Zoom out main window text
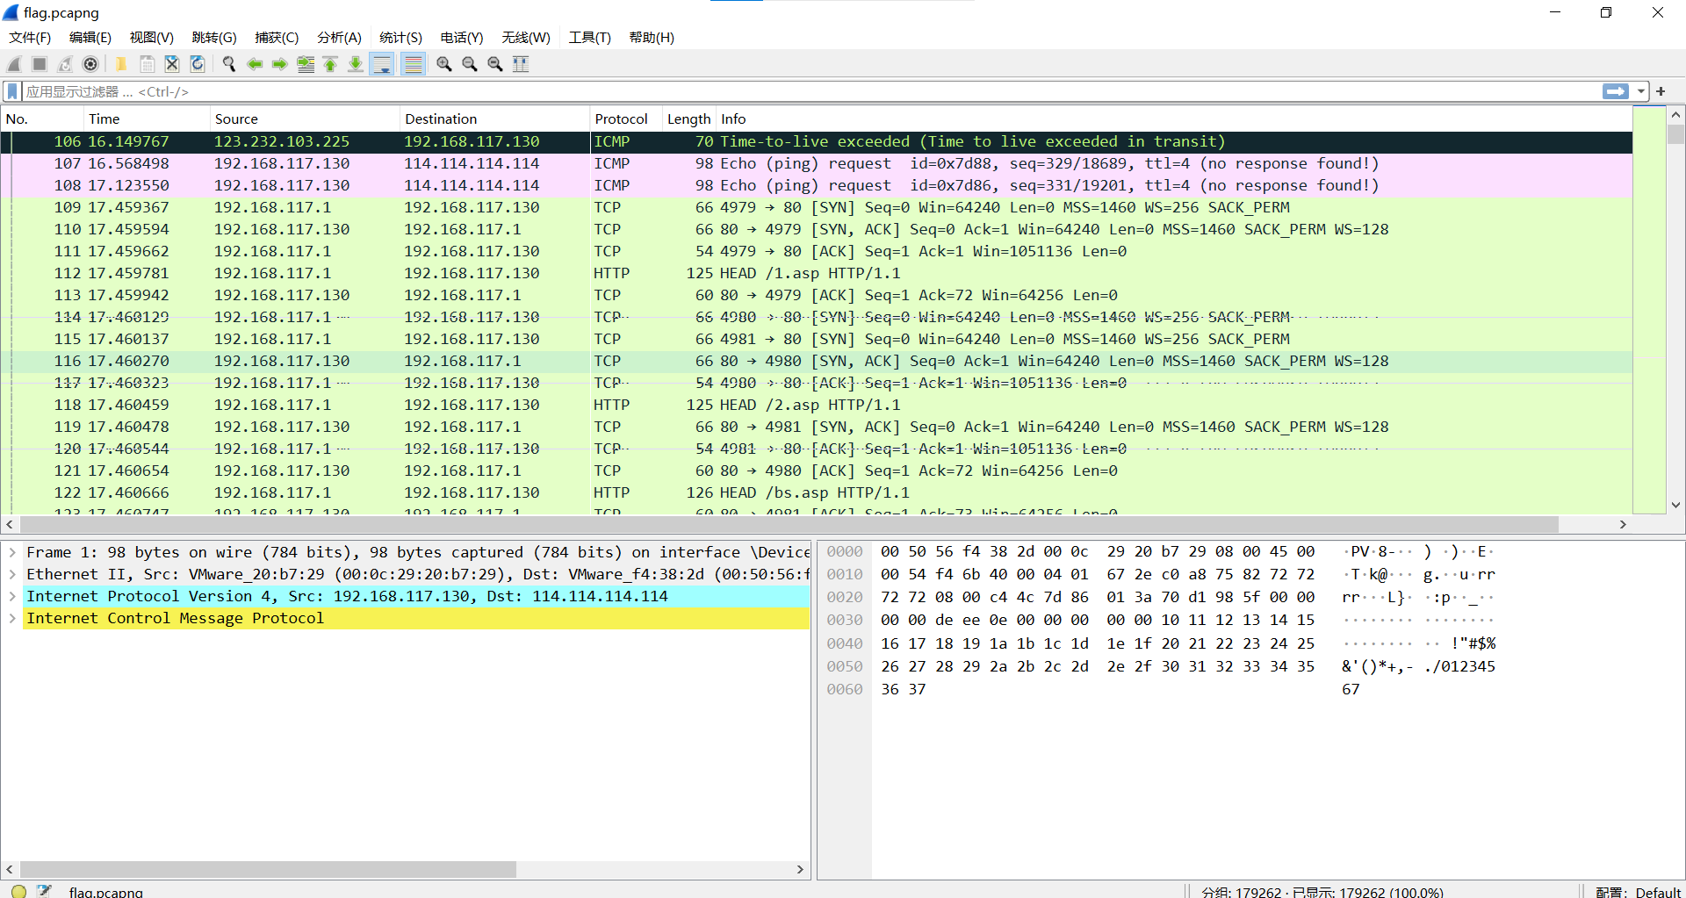The width and height of the screenshot is (1686, 898). click(x=470, y=64)
